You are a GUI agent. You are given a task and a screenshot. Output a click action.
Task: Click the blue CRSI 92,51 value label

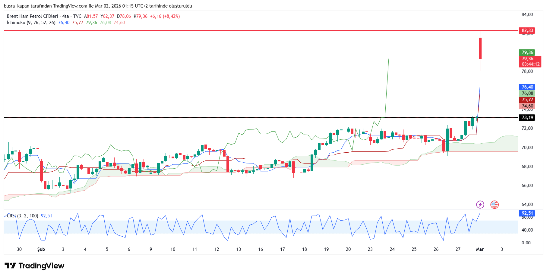coord(527,213)
